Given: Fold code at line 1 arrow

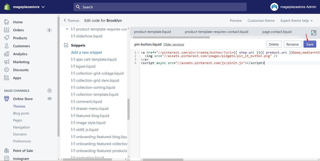Looking at the screenshot, I should point(138,53).
